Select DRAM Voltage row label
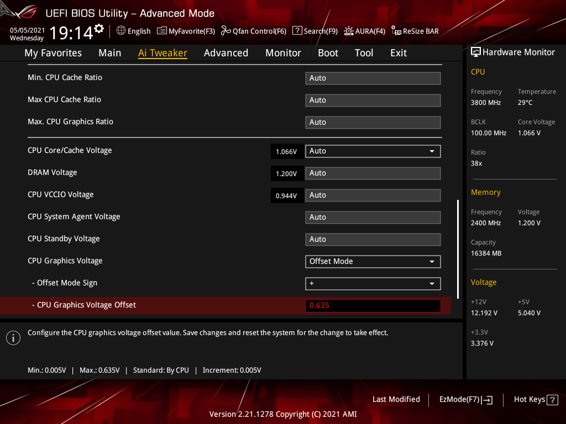 coord(53,173)
